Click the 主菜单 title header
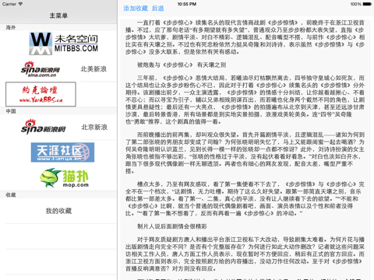The width and height of the screenshot is (374, 280). tap(58, 16)
